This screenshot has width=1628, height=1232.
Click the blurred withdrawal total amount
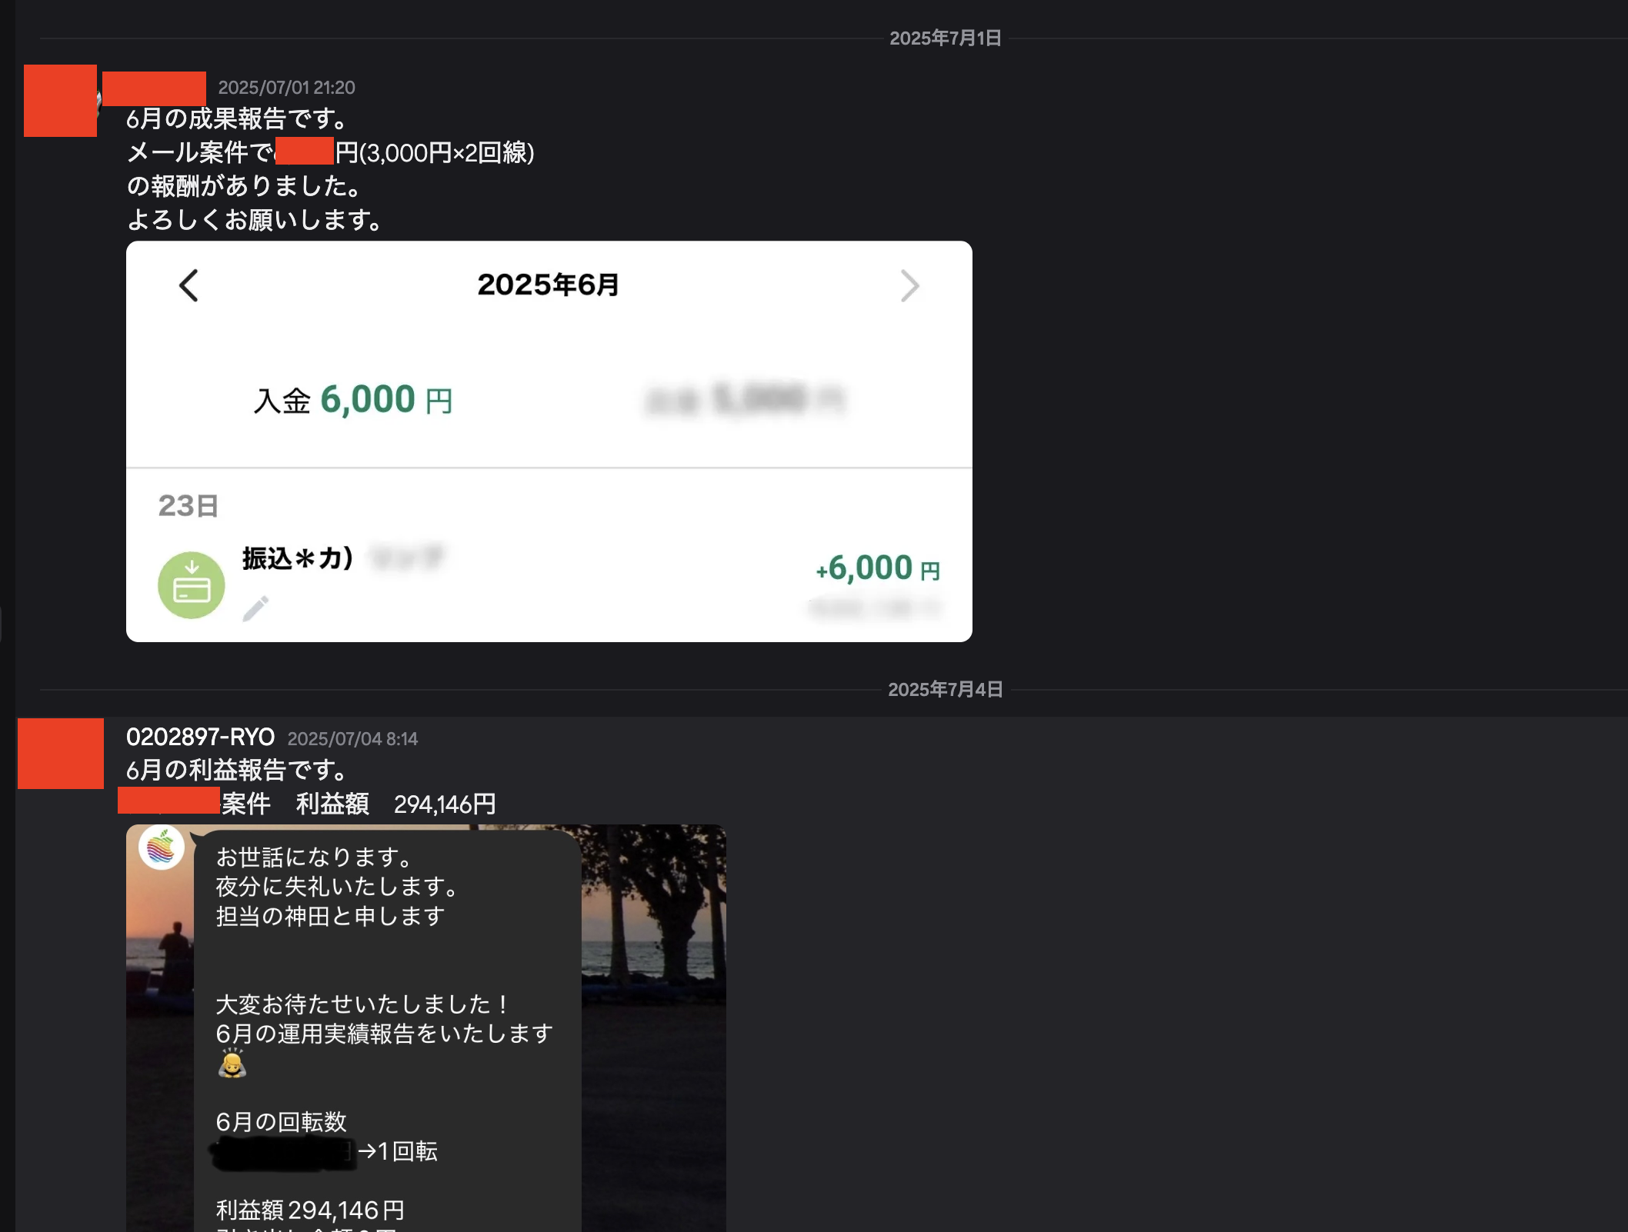pyautogui.click(x=745, y=399)
